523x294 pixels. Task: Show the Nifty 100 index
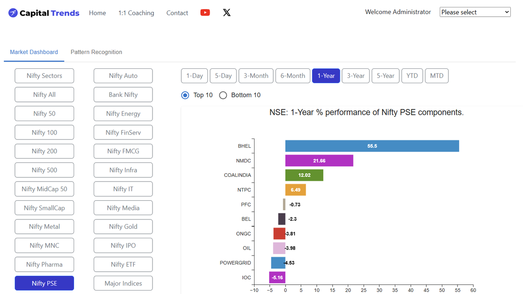pyautogui.click(x=44, y=132)
